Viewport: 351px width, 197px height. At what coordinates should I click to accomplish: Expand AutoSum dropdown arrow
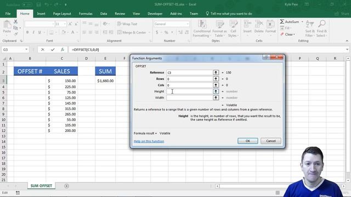(302, 22)
